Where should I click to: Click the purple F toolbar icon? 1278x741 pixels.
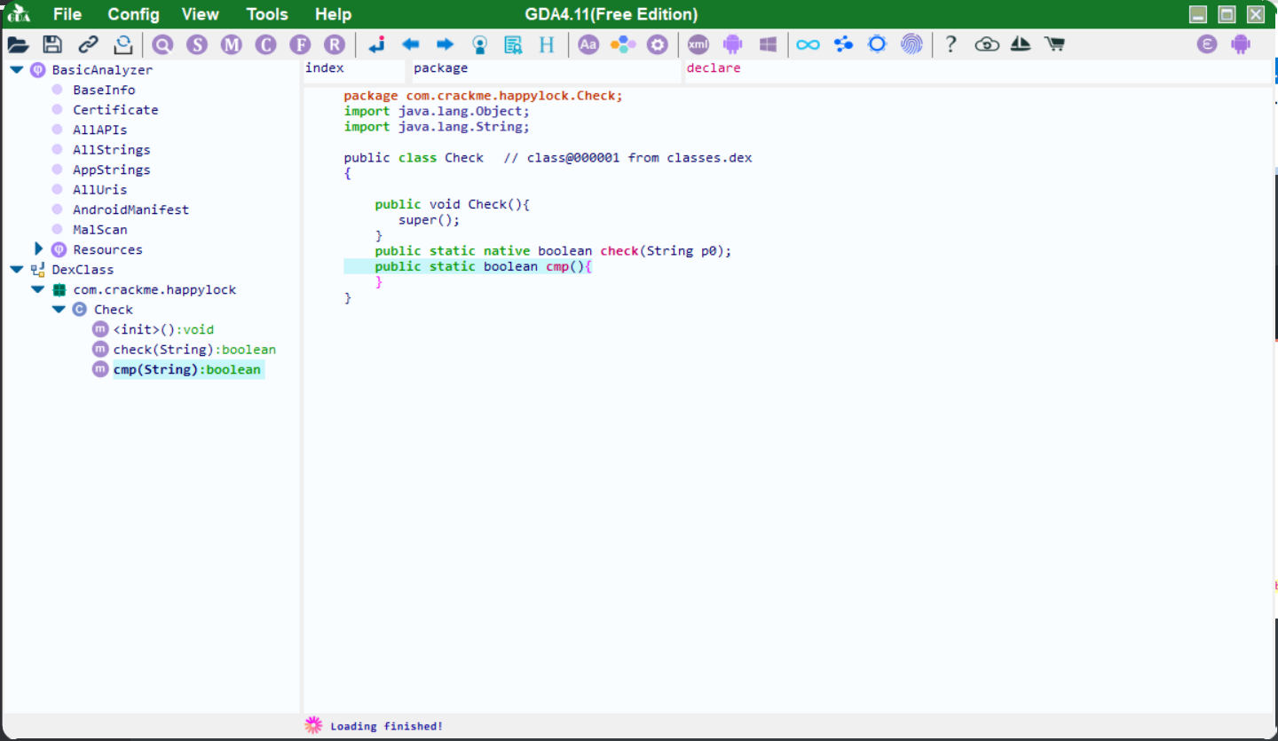(x=300, y=44)
